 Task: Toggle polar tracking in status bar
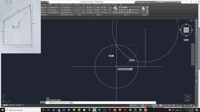145,105
